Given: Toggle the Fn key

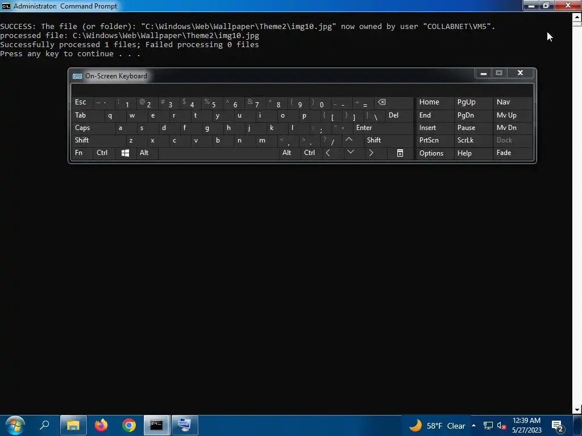Looking at the screenshot, I should [82, 153].
